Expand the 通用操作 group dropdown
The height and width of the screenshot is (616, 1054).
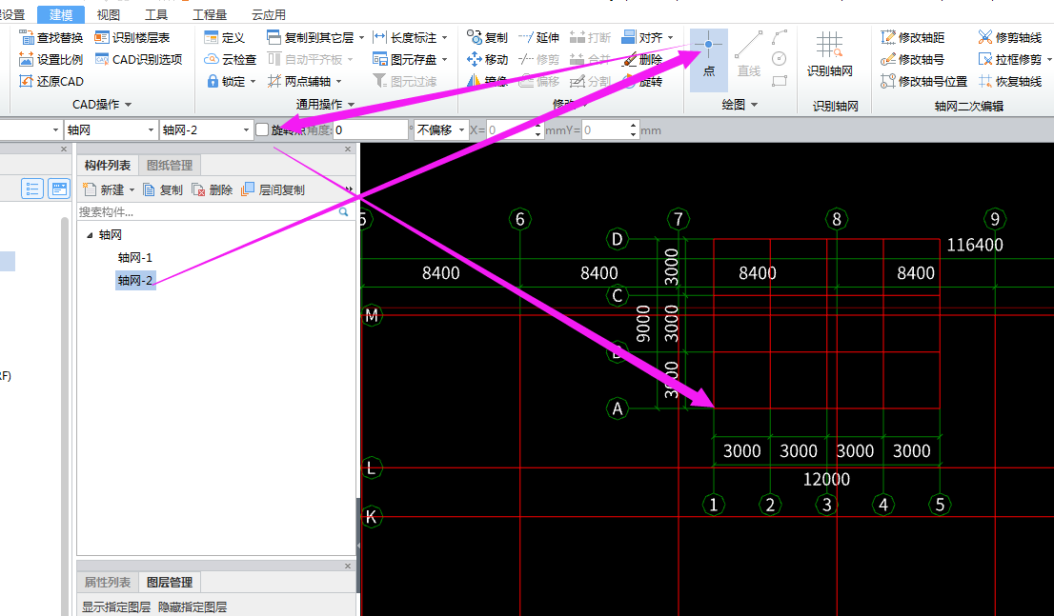(352, 105)
